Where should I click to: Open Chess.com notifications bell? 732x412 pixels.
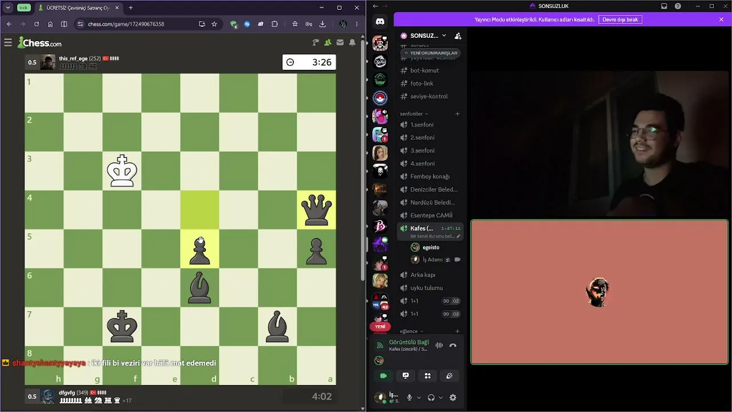352,42
